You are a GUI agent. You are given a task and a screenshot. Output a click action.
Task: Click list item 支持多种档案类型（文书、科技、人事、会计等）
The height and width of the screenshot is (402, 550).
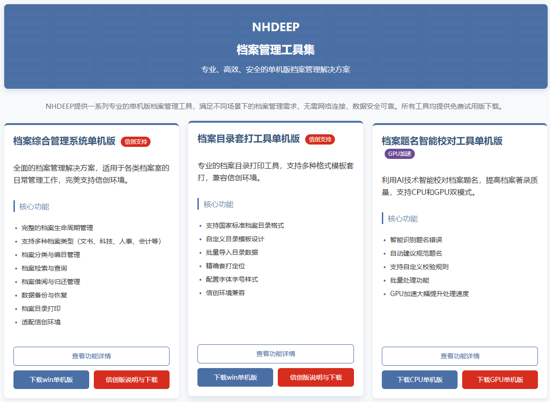93,241
